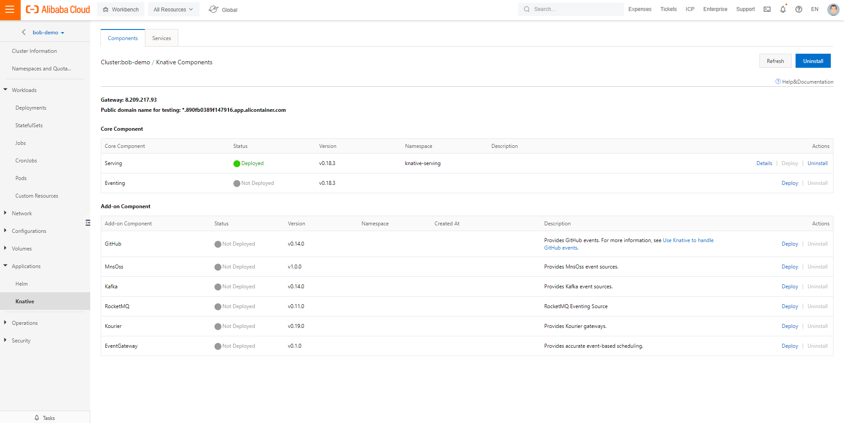Open the bob-demo cluster dropdown

(x=48, y=33)
